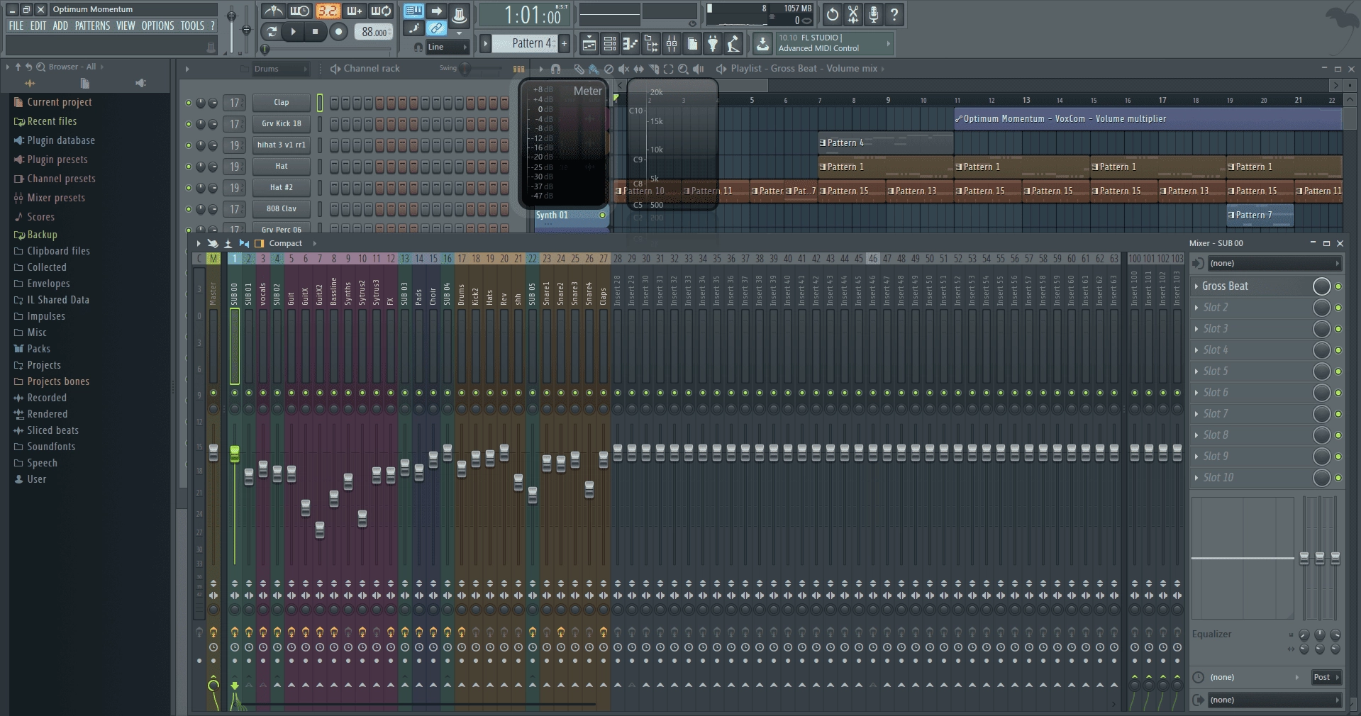Image resolution: width=1361 pixels, height=716 pixels.
Task: Toggle the Hat #2 channel mute LED
Action: click(188, 188)
